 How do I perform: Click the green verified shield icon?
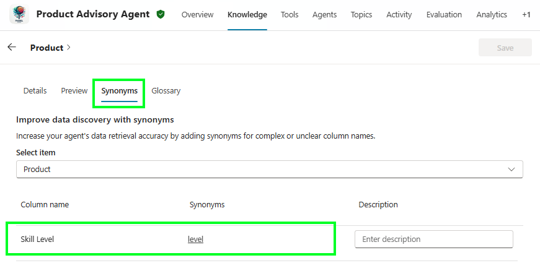(161, 14)
